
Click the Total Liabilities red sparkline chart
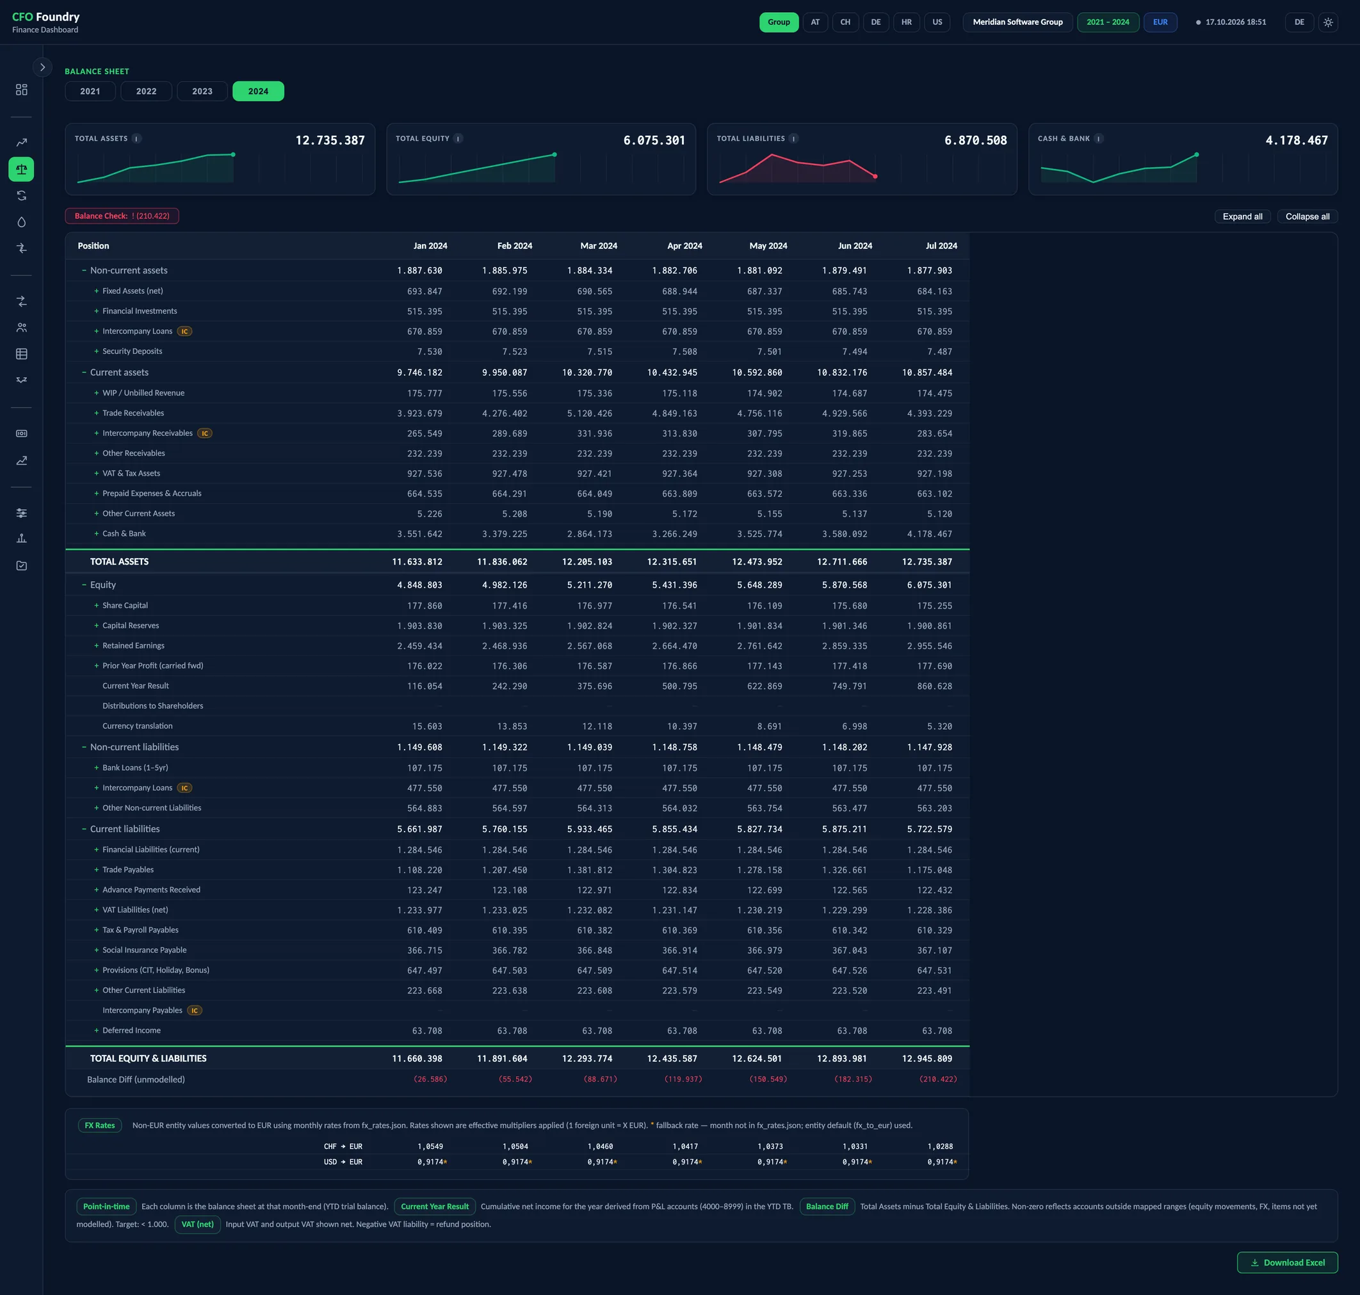pyautogui.click(x=862, y=168)
